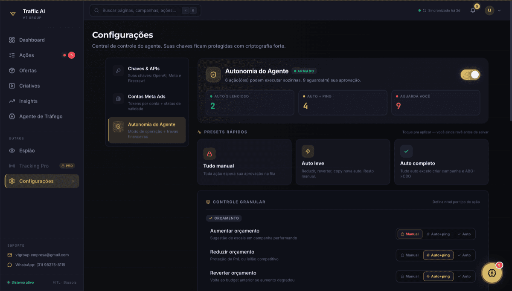Viewport: 512px width, 291px height.
Task: Click the red 5 badge on Ações
Action: [x=71, y=55]
